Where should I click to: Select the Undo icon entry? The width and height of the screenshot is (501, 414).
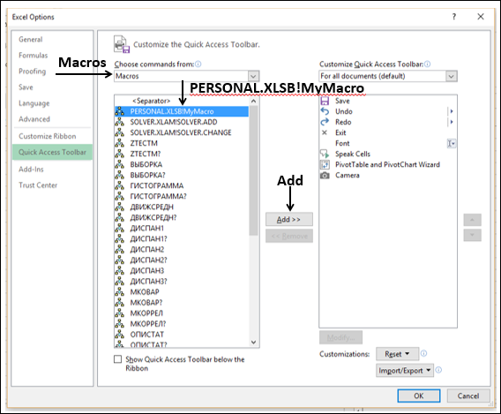pos(325,111)
